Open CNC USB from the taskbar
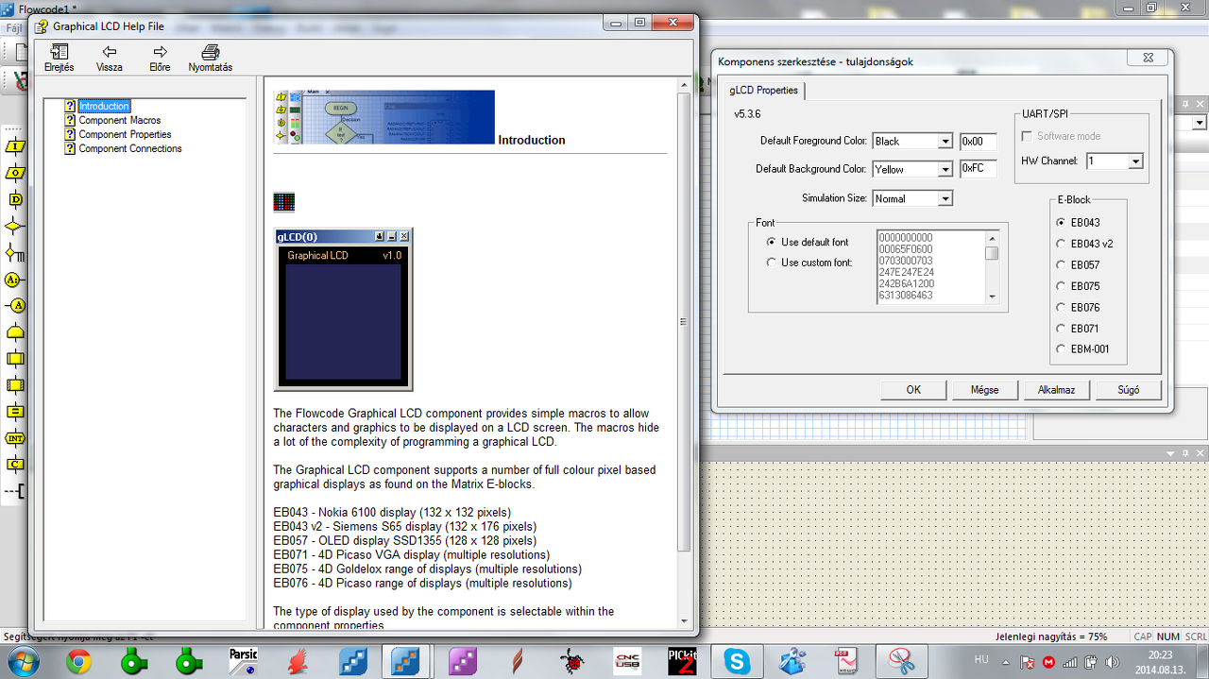 [x=627, y=662]
